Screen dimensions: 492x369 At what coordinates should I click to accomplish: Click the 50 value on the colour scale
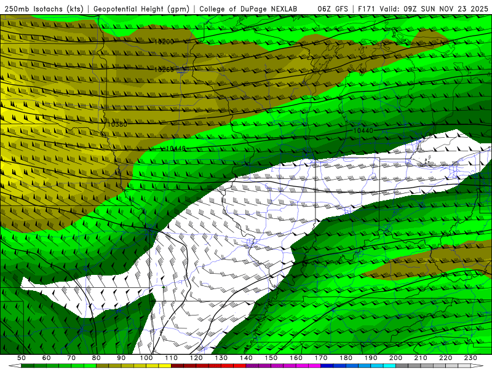tap(22, 358)
